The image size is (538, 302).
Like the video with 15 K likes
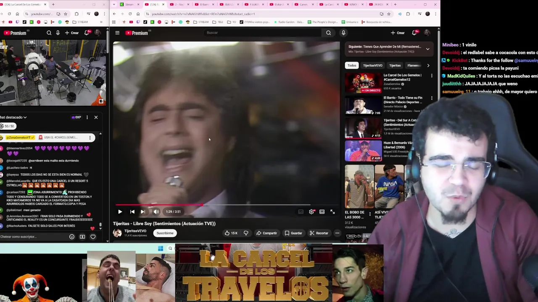(231, 233)
